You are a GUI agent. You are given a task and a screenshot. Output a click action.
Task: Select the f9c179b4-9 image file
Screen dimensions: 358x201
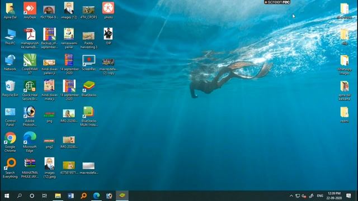[x=49, y=12]
